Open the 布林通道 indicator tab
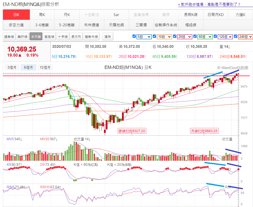 pyautogui.click(x=91, y=25)
